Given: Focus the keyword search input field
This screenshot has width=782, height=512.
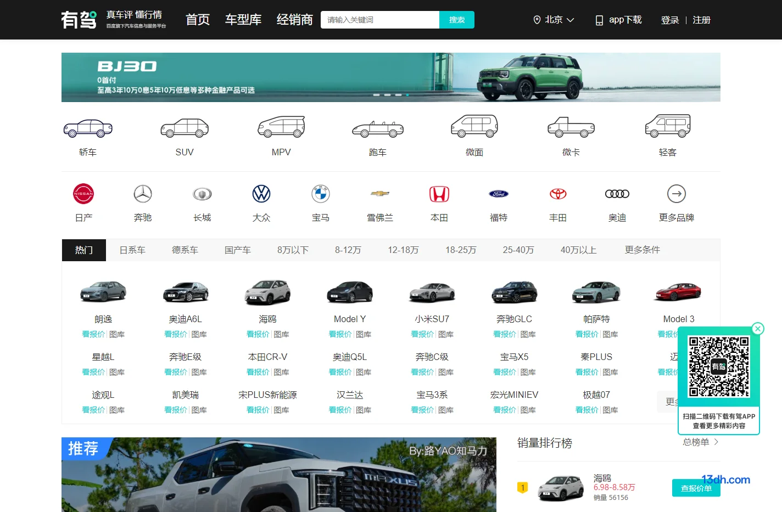Looking at the screenshot, I should [x=380, y=20].
